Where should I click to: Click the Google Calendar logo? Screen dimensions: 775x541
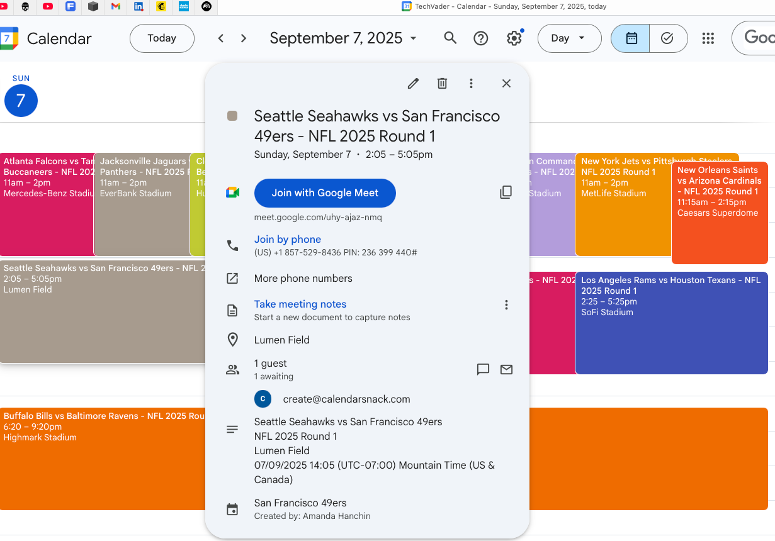point(10,38)
